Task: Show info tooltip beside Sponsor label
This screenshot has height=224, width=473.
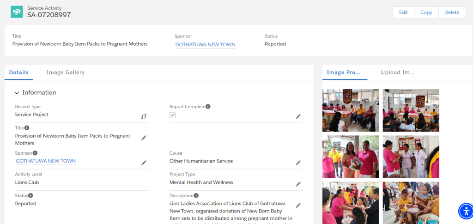Action: pyautogui.click(x=35, y=153)
